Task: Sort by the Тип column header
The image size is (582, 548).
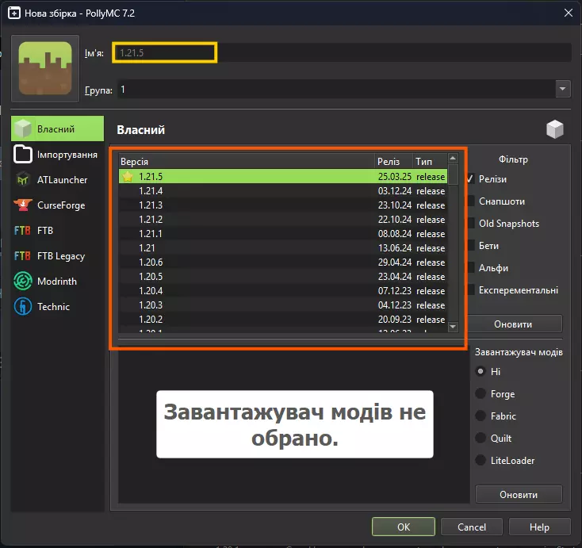Action: (x=430, y=162)
